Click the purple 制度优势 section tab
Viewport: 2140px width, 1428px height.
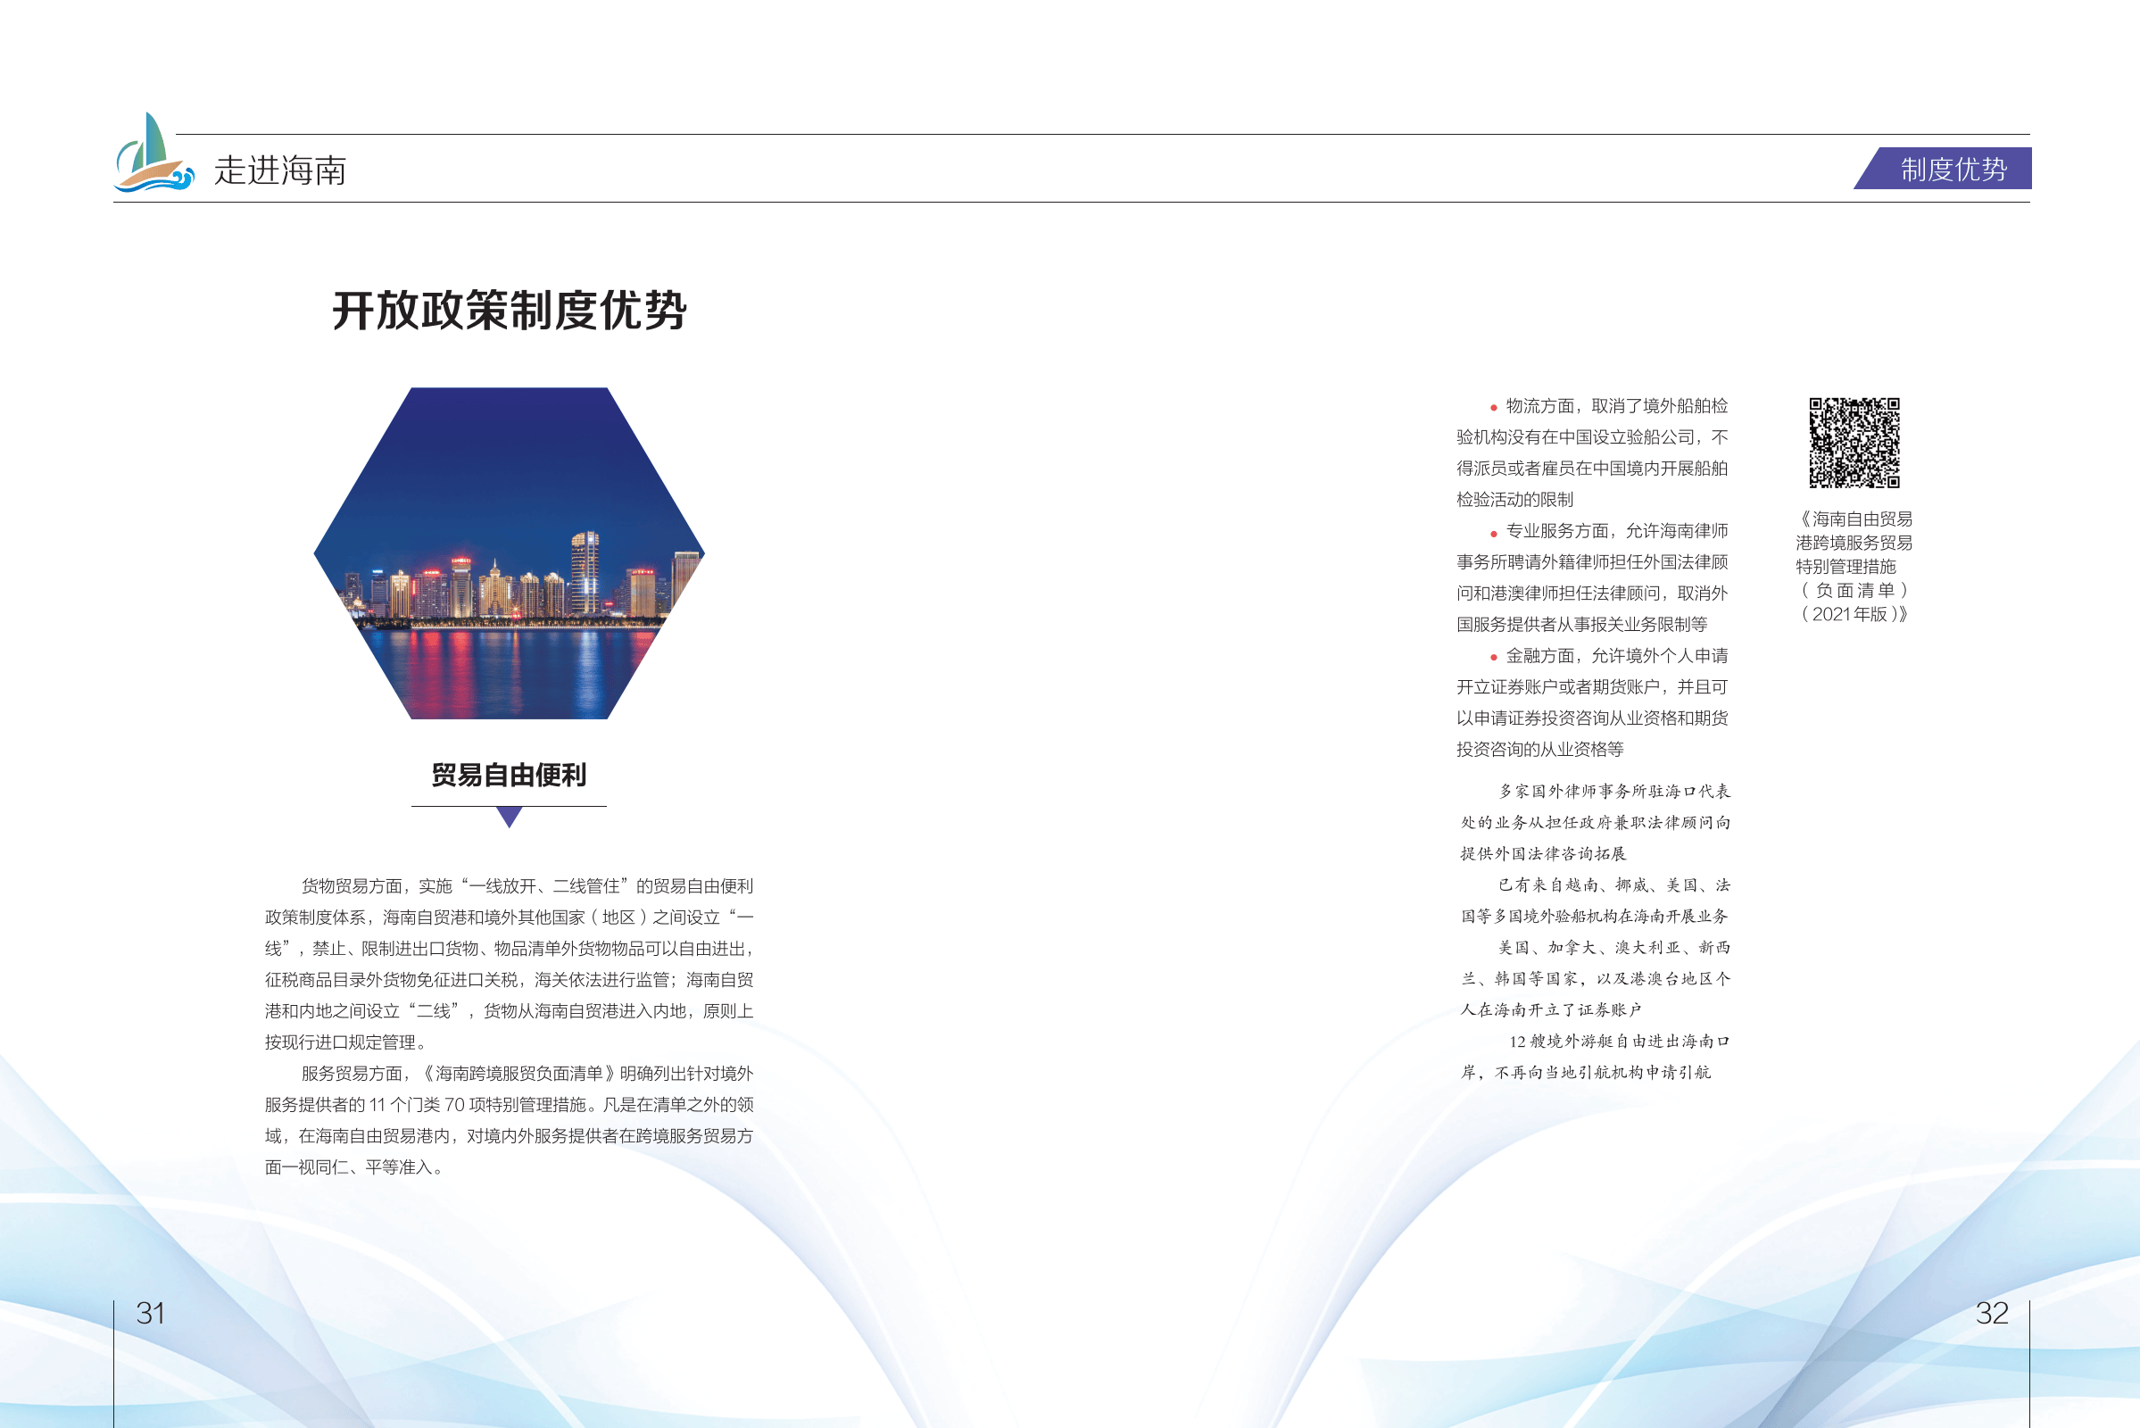coord(1943,169)
